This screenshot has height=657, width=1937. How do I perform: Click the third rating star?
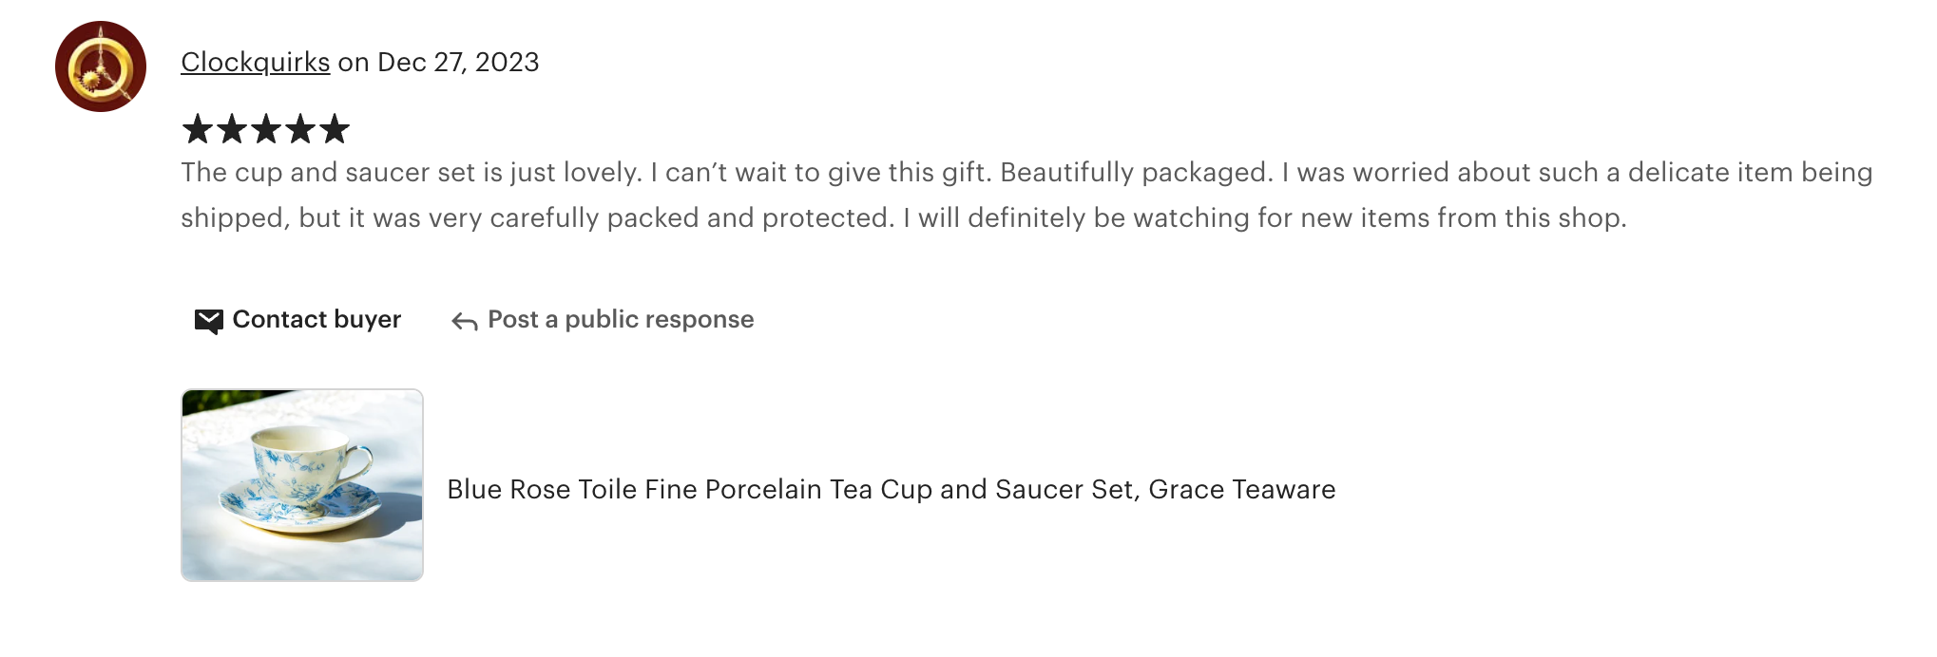coord(266,129)
